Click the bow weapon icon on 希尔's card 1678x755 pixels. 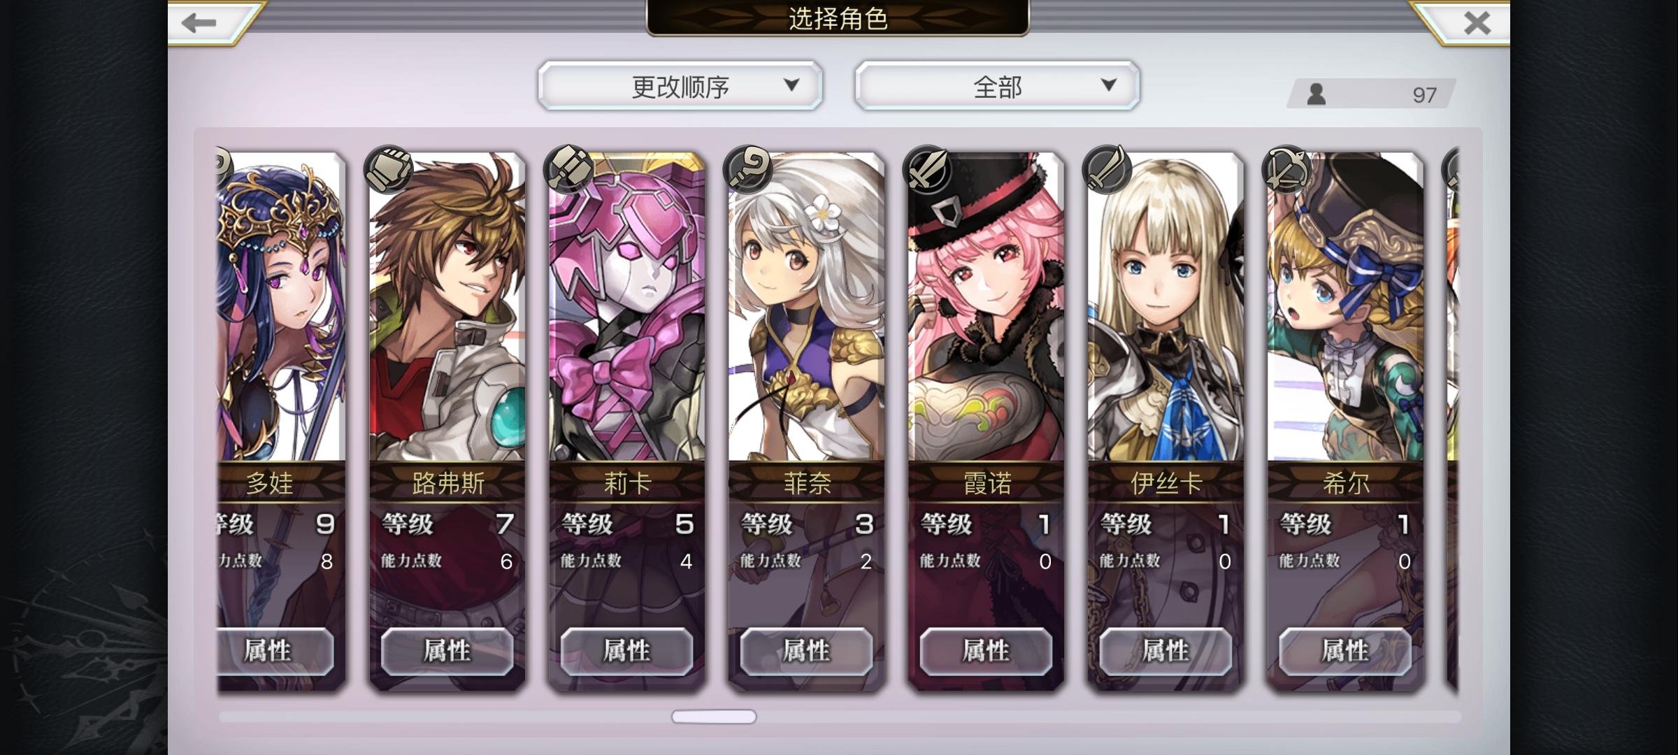1287,170
